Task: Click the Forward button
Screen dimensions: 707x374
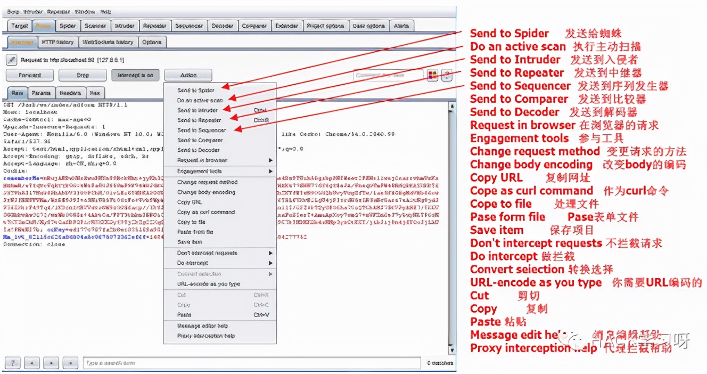Action: (x=29, y=75)
